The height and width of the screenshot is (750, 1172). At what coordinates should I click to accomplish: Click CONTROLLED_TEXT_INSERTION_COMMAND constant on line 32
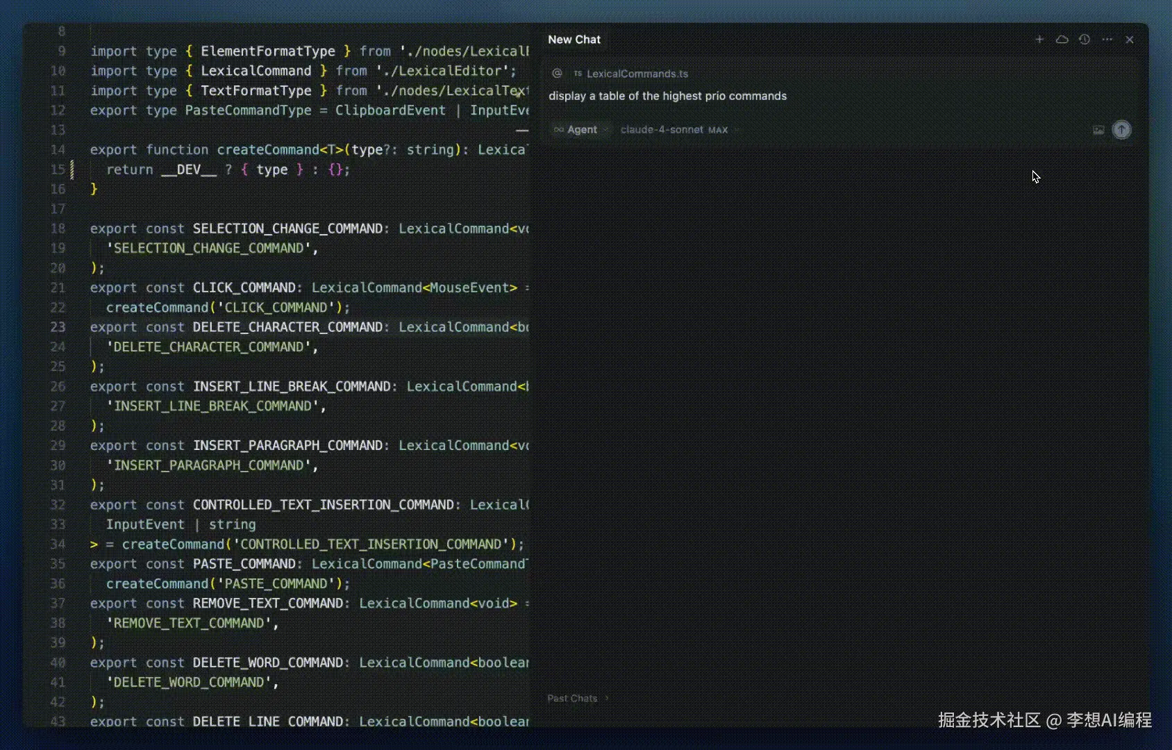(x=323, y=505)
